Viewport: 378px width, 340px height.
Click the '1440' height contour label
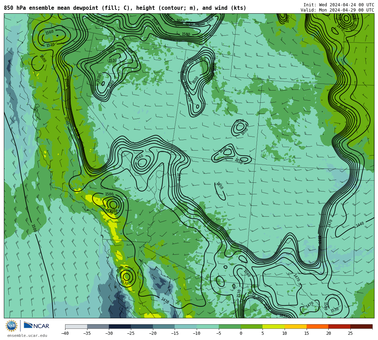pos(360,224)
